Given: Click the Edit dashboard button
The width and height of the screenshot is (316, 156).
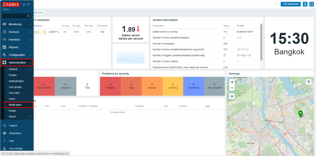Looking at the screenshot, I should pyautogui.click(x=291, y=4).
